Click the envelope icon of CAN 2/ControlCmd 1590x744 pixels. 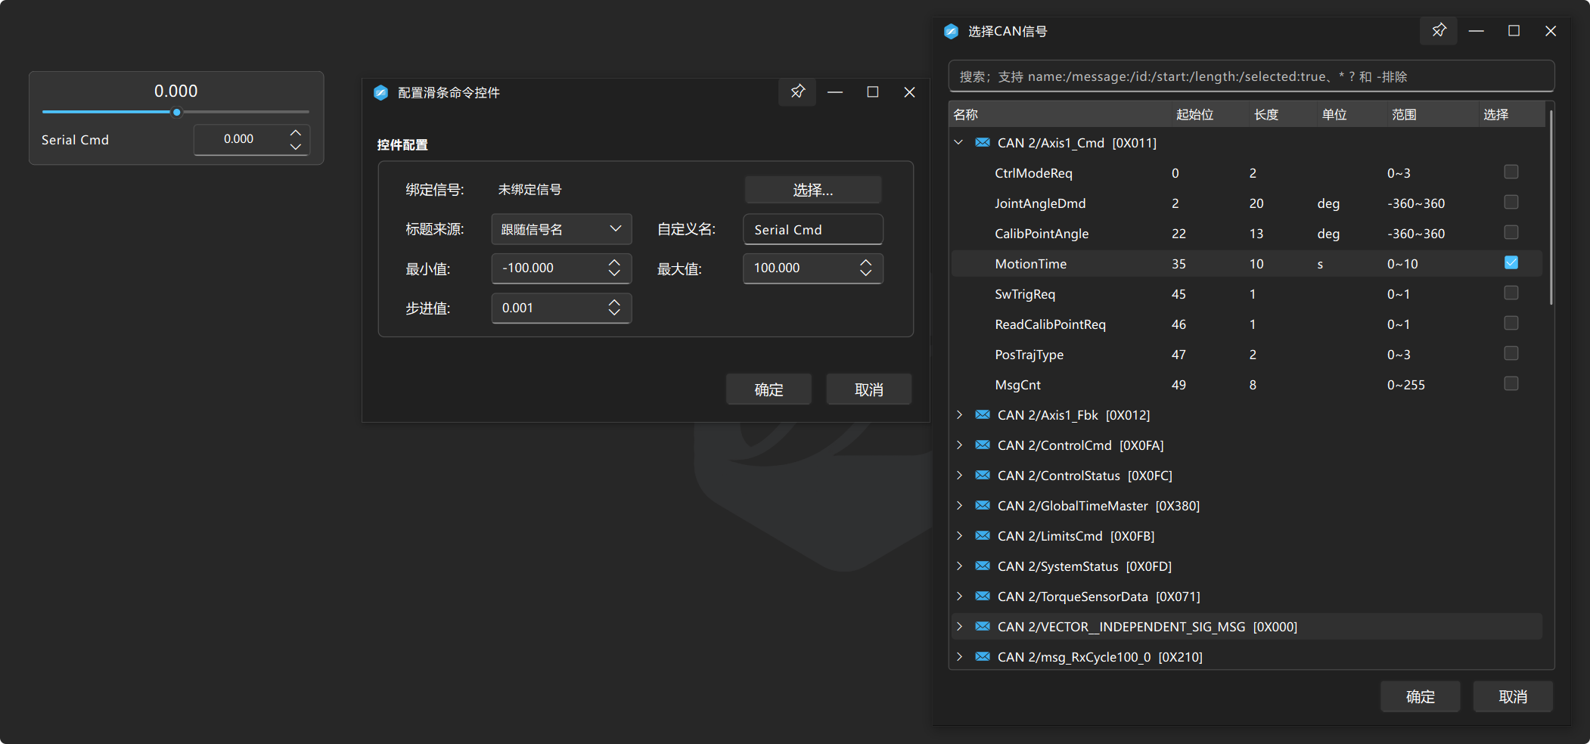983,445
